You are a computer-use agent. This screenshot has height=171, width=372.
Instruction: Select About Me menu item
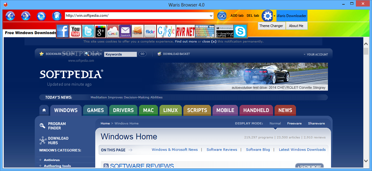[296, 26]
